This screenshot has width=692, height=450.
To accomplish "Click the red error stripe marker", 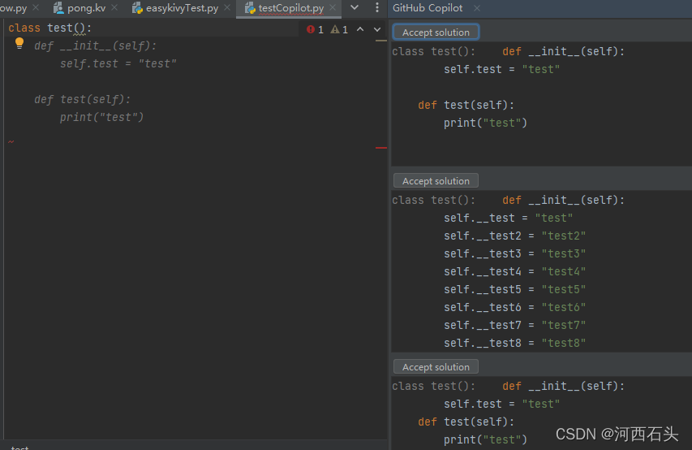I will [380, 148].
